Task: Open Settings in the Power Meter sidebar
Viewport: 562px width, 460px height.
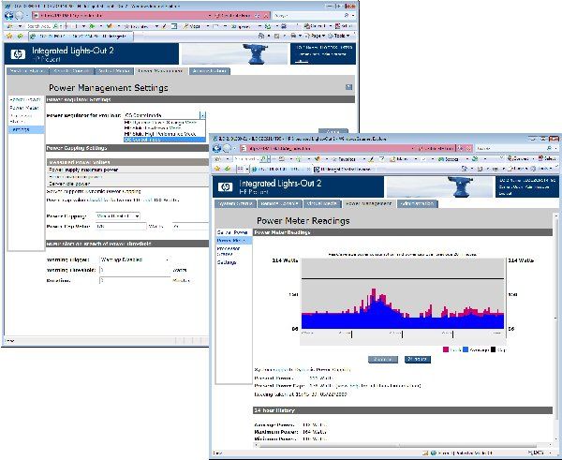Action: [x=227, y=263]
